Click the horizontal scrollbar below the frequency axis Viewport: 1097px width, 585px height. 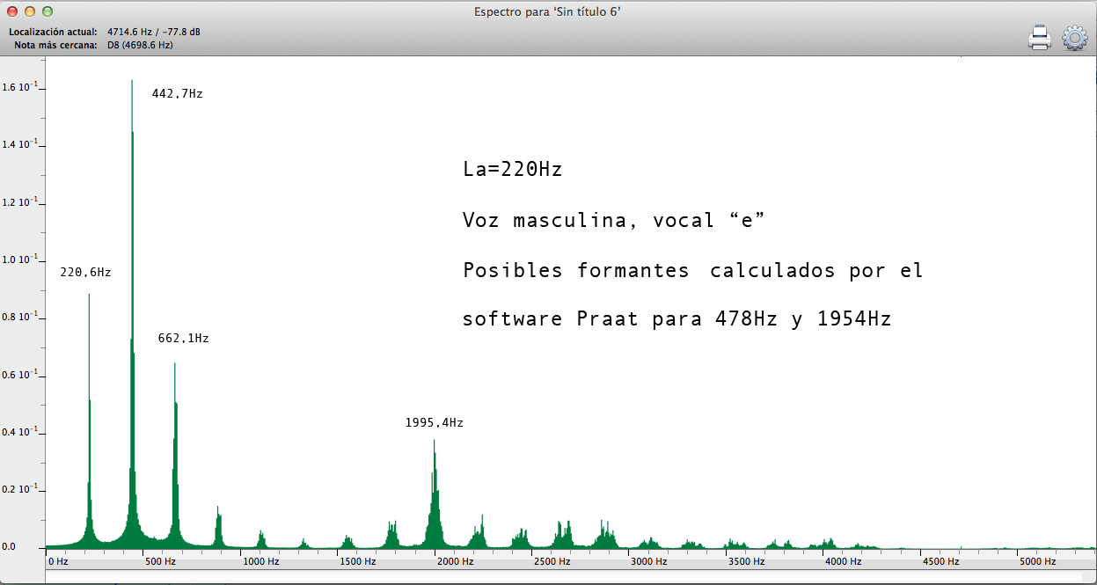point(563,577)
